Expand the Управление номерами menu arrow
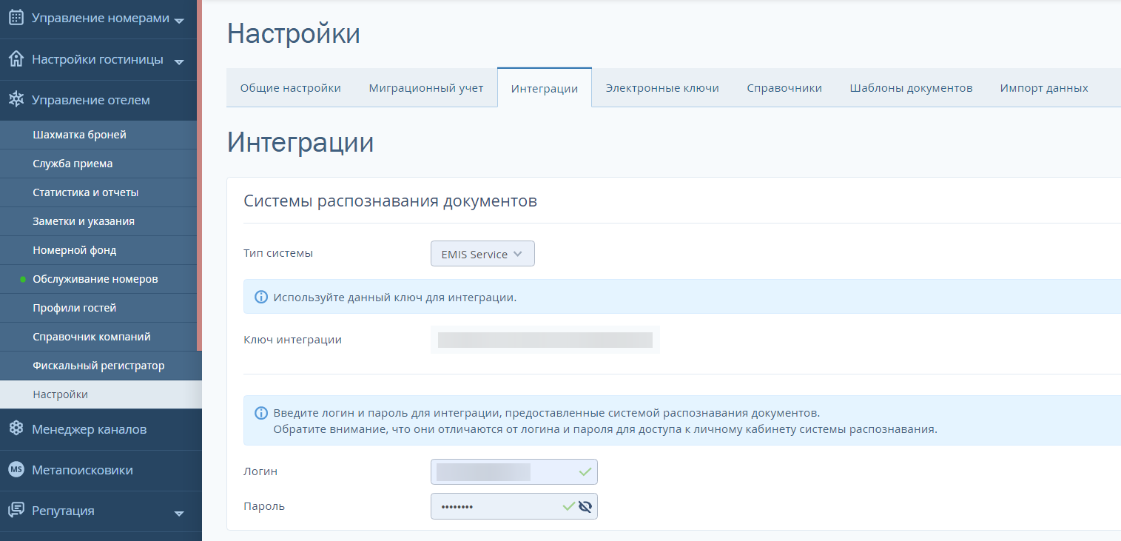This screenshot has width=1121, height=541. [178, 21]
